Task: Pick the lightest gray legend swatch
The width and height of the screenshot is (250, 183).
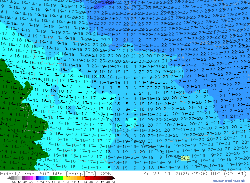Action: (21, 178)
